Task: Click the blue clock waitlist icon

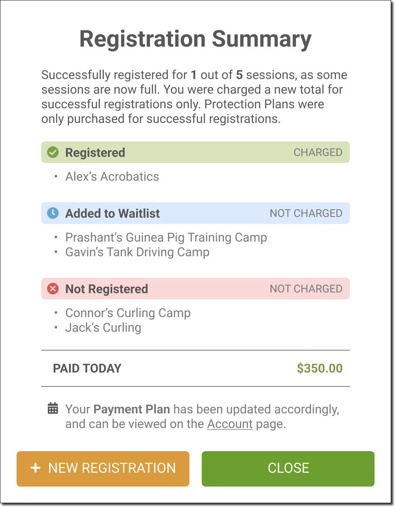Action: tap(52, 213)
